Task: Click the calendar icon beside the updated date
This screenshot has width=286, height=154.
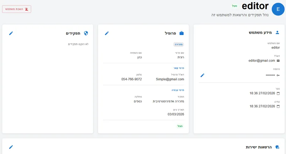Action: click(x=278, y=106)
